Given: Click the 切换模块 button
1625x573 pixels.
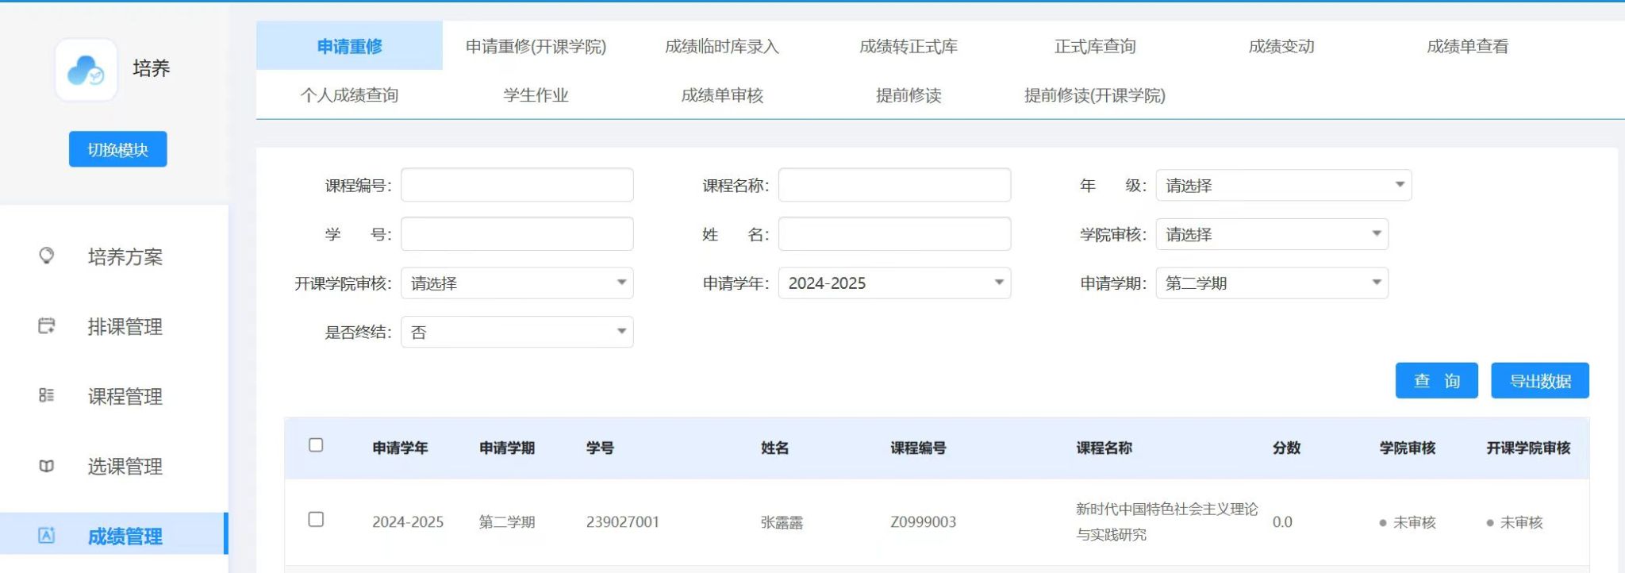Looking at the screenshot, I should tap(117, 149).
